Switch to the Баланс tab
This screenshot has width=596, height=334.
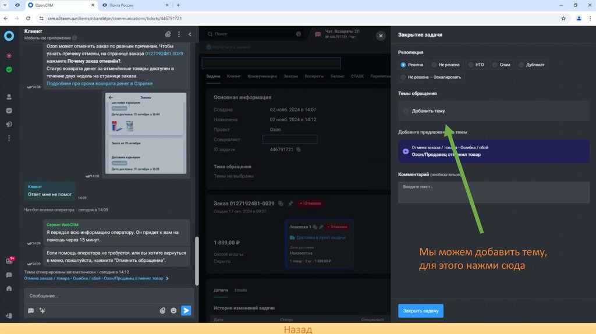[x=337, y=76]
